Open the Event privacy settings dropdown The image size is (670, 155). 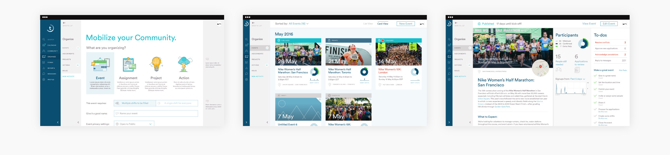[134, 124]
